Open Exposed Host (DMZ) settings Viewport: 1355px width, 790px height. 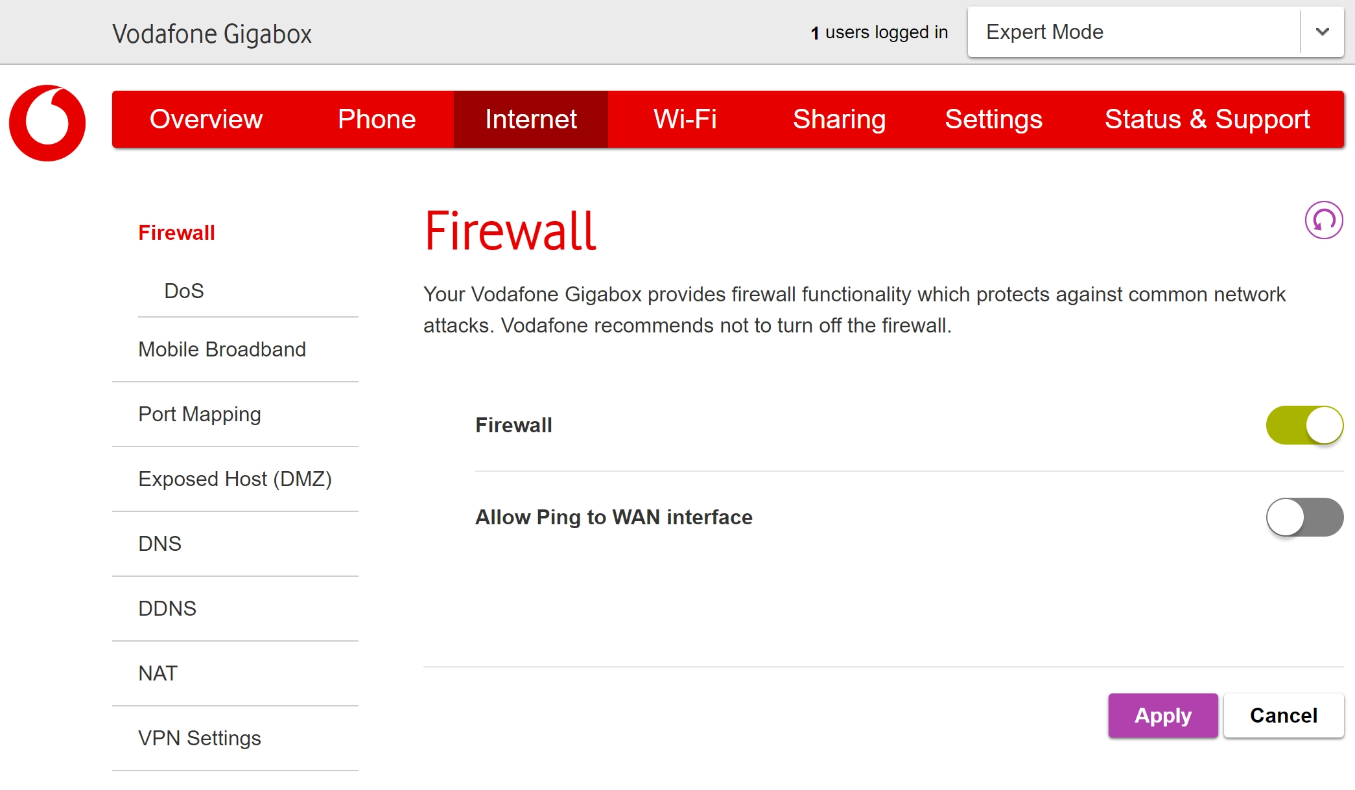click(x=235, y=479)
